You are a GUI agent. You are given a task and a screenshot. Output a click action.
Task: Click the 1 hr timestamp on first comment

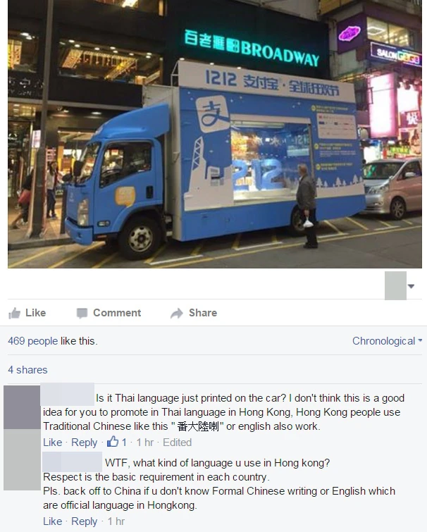click(x=145, y=442)
